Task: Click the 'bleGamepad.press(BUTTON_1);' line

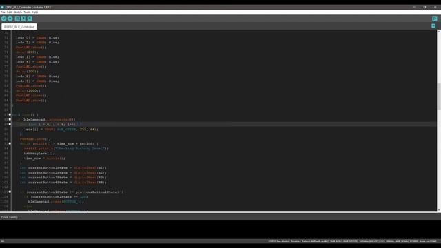Action: tap(56, 202)
